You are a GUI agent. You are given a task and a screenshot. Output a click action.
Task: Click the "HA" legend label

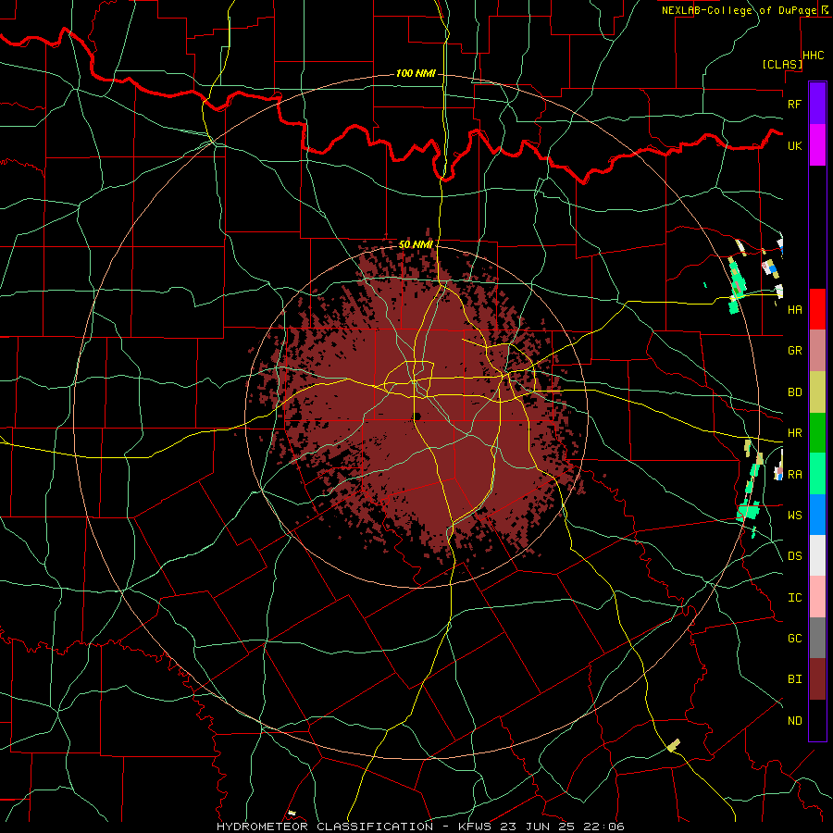794,310
